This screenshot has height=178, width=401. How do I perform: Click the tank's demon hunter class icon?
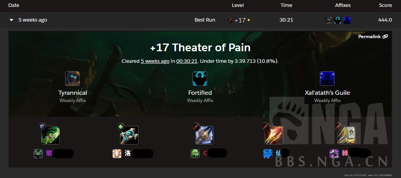pyautogui.click(x=38, y=154)
